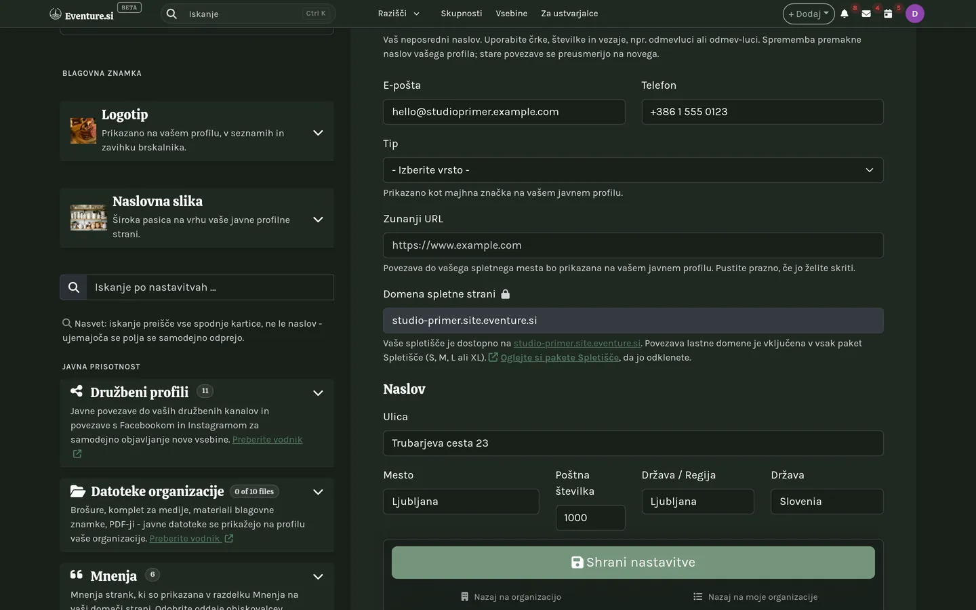
Task: Click the Eventure.si logo
Action: pyautogui.click(x=82, y=14)
